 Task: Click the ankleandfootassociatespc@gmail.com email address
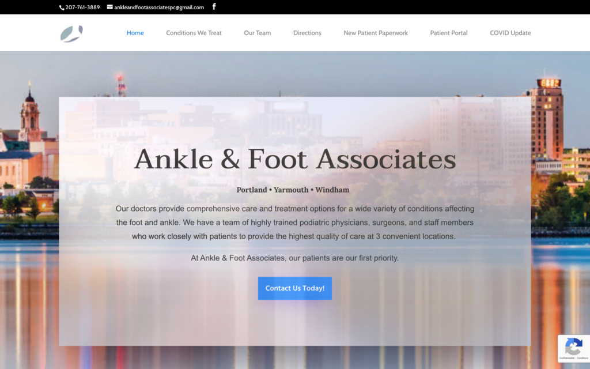point(159,7)
